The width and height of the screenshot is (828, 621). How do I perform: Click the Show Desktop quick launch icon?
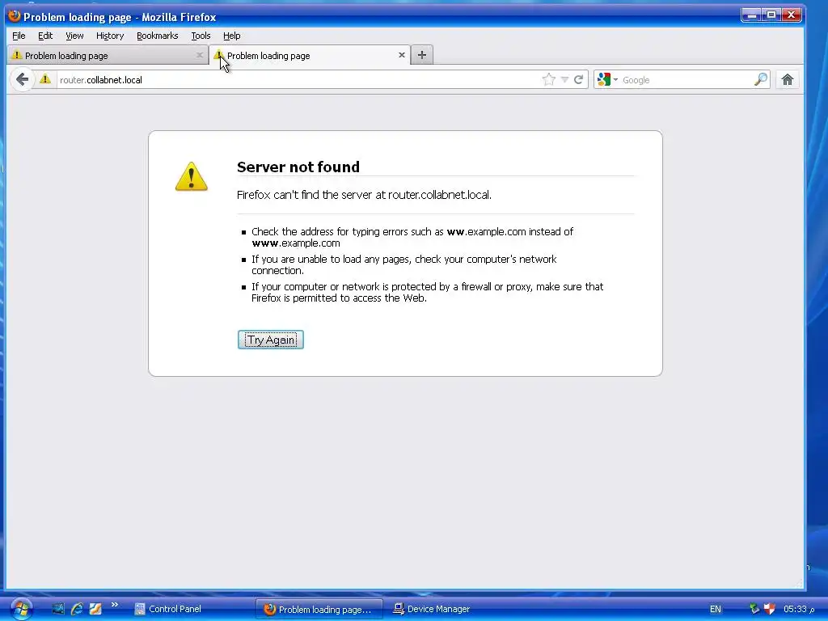point(58,609)
